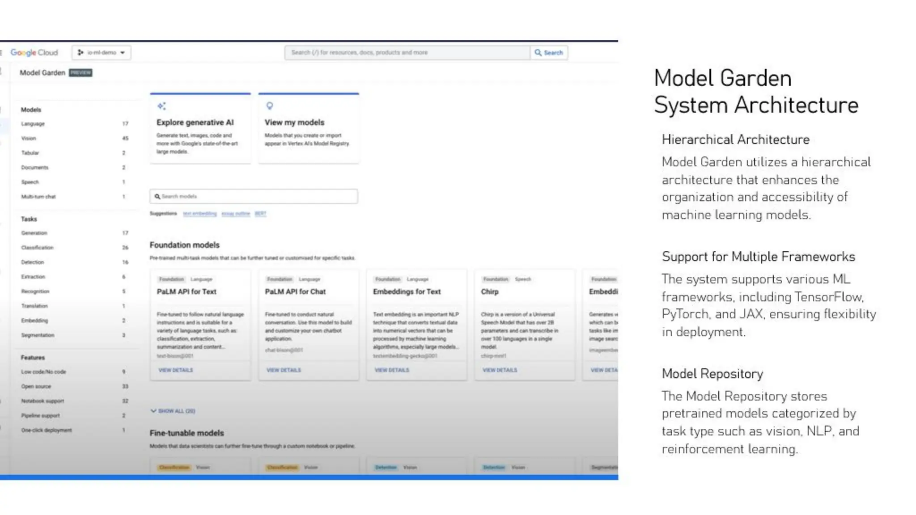The height and width of the screenshot is (515, 916).
Task: Expand the SHOW ALL (20) foundation models
Action: click(173, 411)
